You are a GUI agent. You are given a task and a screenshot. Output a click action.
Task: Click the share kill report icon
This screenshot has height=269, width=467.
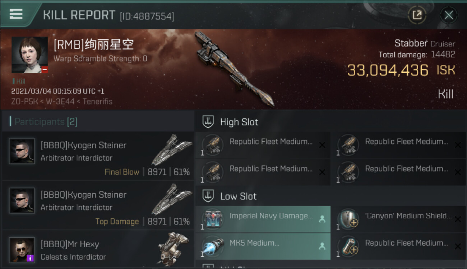pos(417,15)
